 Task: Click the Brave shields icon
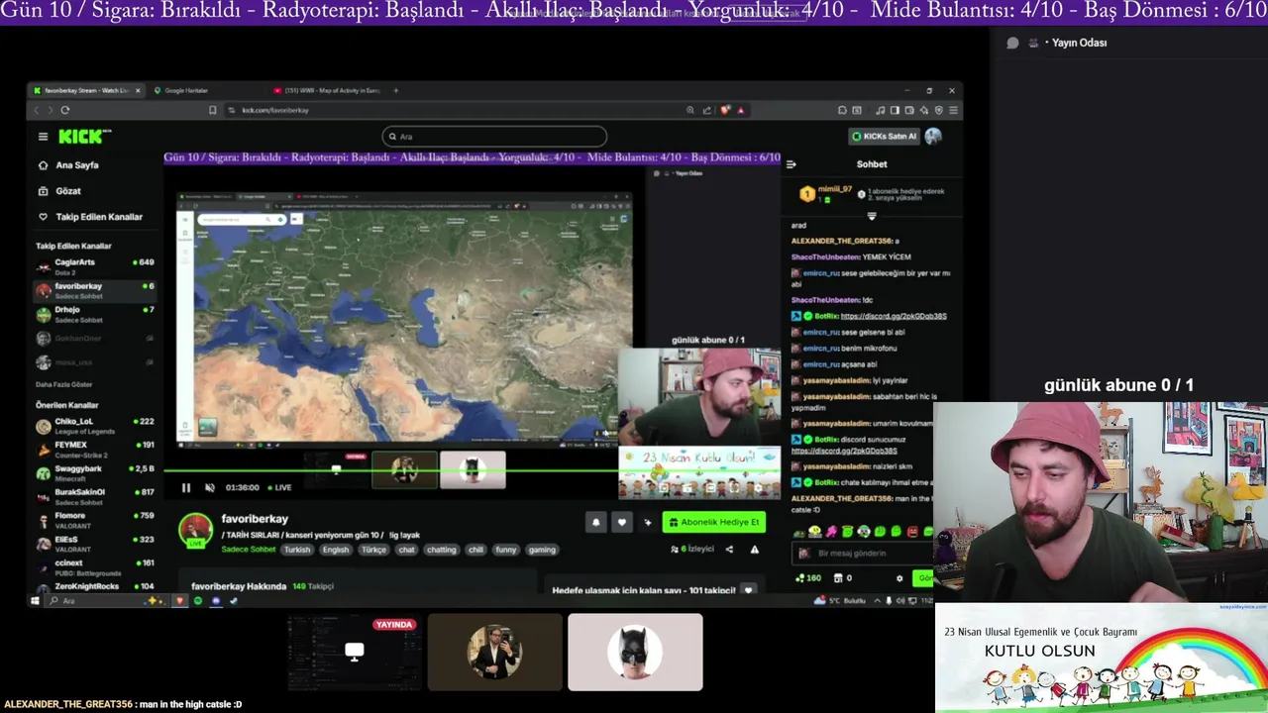[725, 110]
